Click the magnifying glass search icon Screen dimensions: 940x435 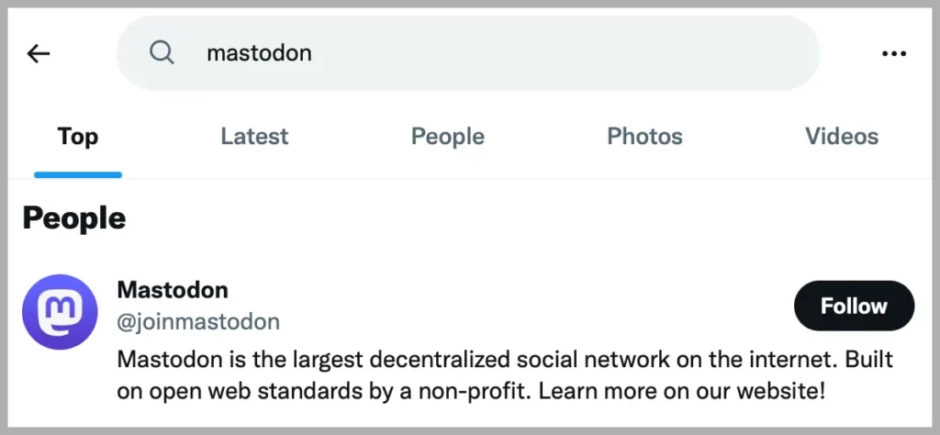162,52
